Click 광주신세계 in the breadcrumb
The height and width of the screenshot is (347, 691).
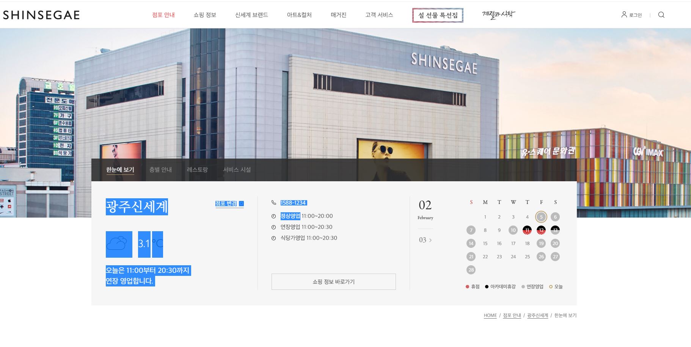pos(538,316)
